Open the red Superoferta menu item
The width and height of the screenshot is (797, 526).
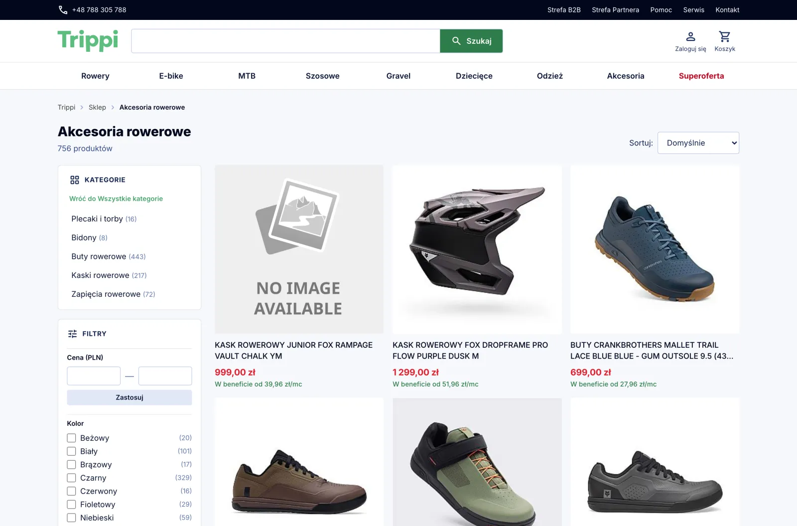[x=701, y=76]
